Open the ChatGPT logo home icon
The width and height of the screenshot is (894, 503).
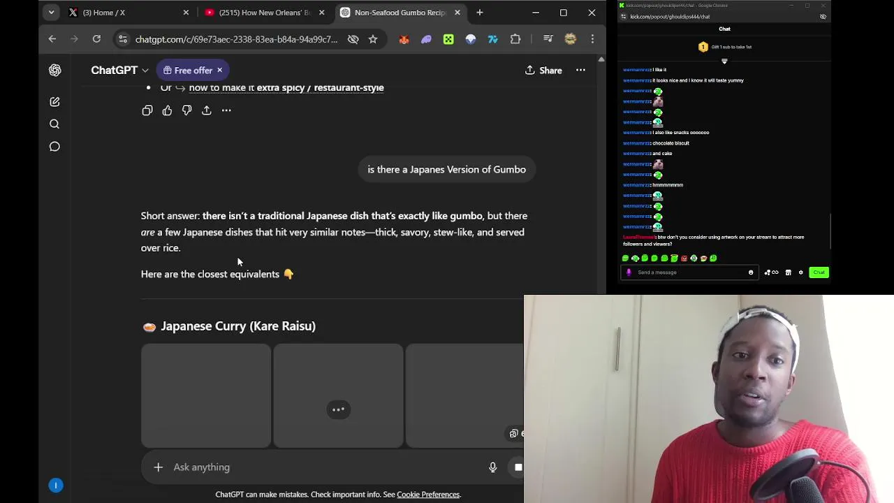[x=54, y=70]
